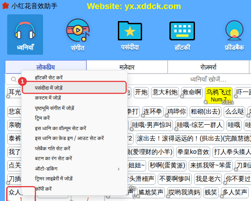The image size is (251, 201).
Task: Open the संगीत music disc section
Action: [x=78, y=35]
